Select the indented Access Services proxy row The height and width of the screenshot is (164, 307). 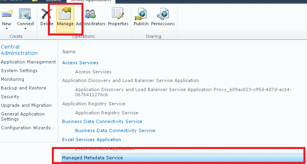pos(93,72)
